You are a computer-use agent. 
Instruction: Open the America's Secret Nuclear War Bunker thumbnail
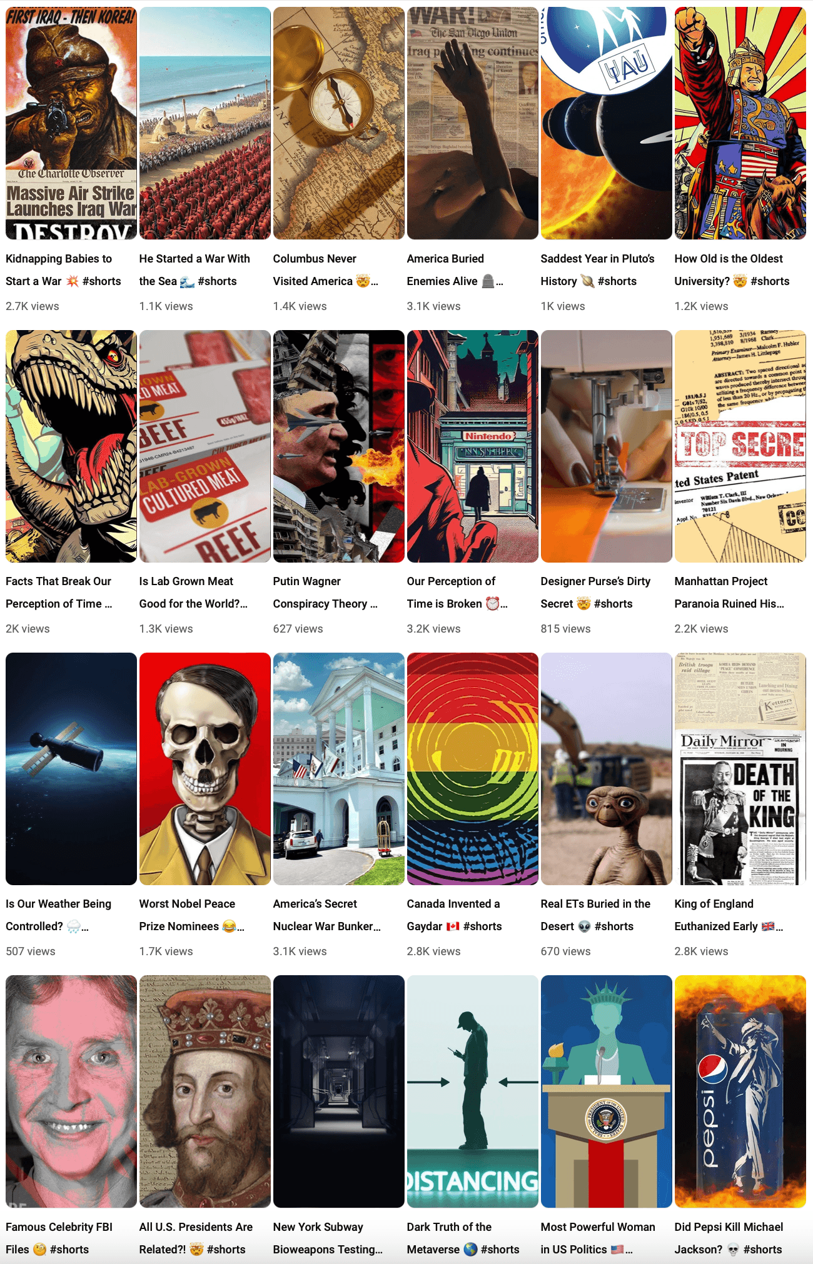339,769
